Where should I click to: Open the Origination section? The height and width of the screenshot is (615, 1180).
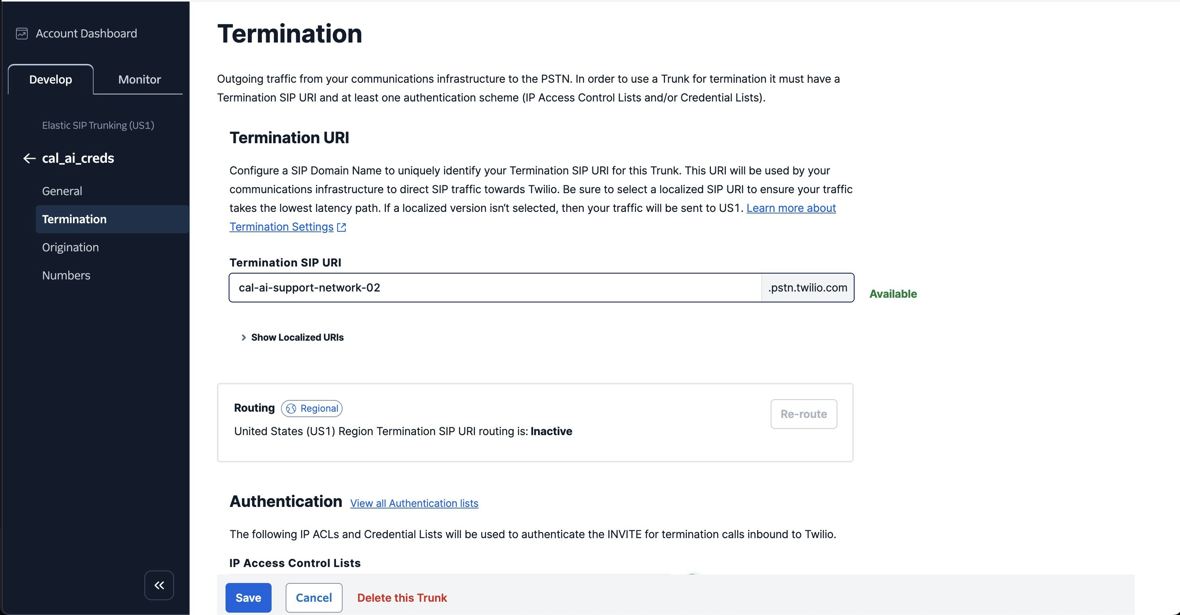point(70,247)
